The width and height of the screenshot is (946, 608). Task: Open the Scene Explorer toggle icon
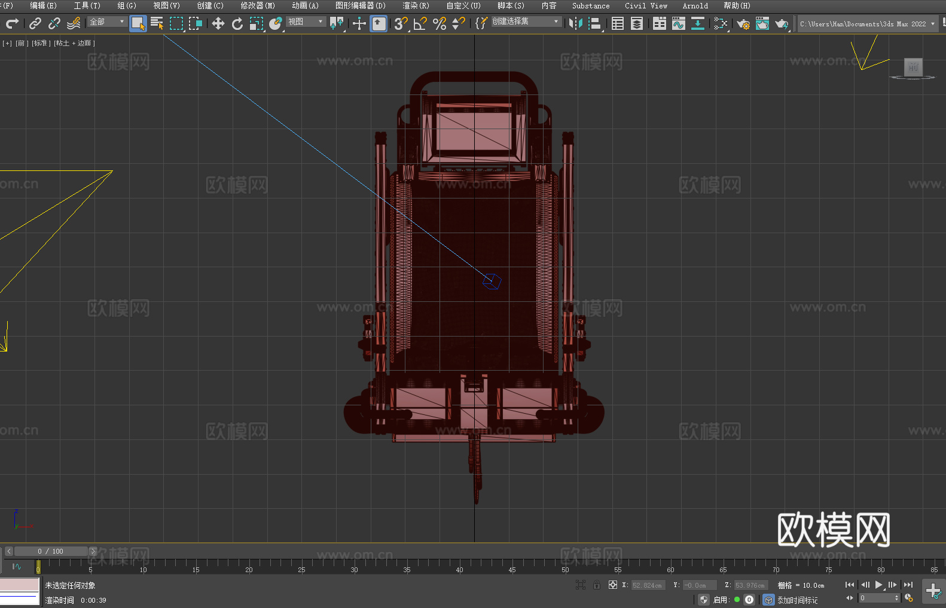point(618,23)
